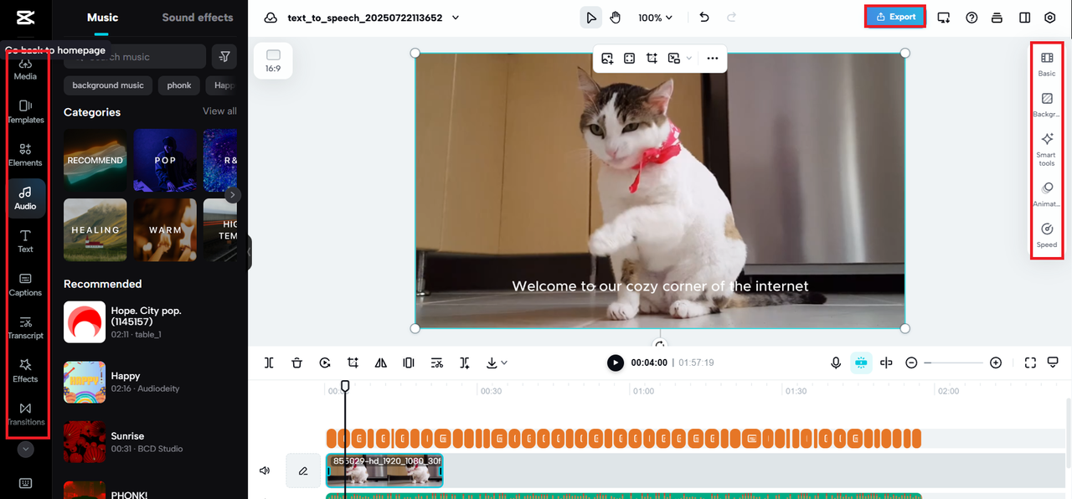Open the layout panel icon
The width and height of the screenshot is (1072, 499).
click(x=1024, y=18)
